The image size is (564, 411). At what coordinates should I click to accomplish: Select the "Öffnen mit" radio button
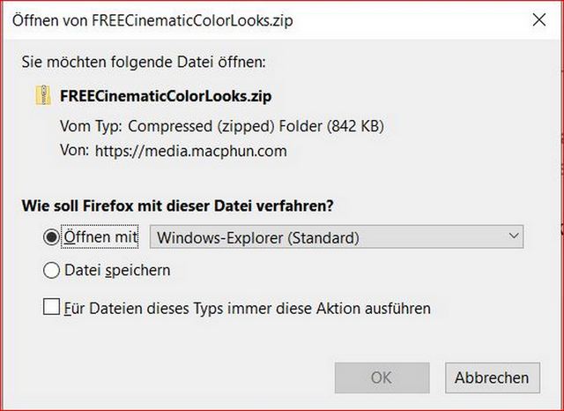(x=51, y=237)
